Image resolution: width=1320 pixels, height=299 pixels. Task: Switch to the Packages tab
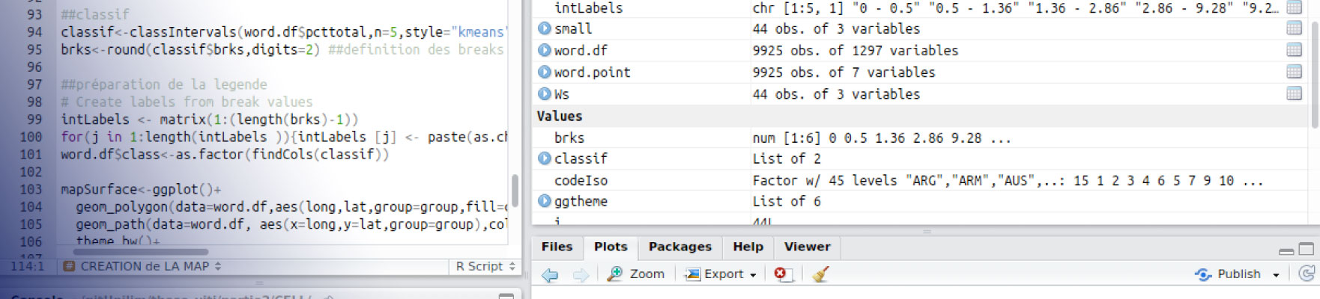pos(679,247)
